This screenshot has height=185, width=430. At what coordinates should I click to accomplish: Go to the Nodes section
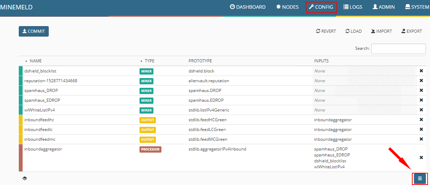pos(287,7)
